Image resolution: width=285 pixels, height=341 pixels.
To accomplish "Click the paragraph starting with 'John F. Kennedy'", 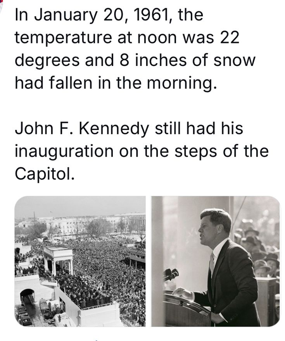I will [141, 151].
